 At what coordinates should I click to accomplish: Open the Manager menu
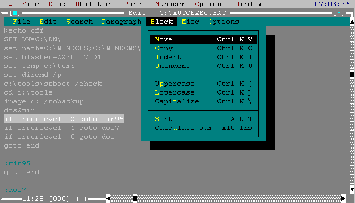[170, 4]
